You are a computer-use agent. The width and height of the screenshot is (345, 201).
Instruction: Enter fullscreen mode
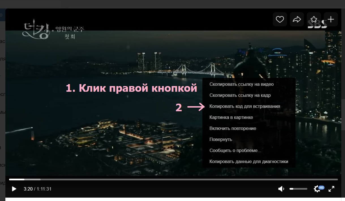click(331, 189)
